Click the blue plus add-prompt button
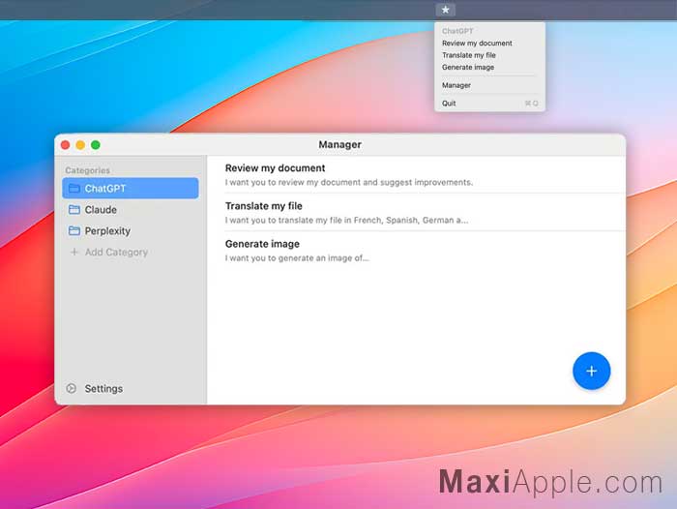677x509 pixels. point(591,371)
